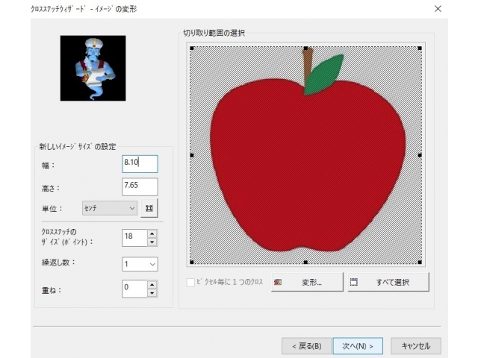Click the right-middle crop selection handle
478x358 pixels.
[420, 155]
